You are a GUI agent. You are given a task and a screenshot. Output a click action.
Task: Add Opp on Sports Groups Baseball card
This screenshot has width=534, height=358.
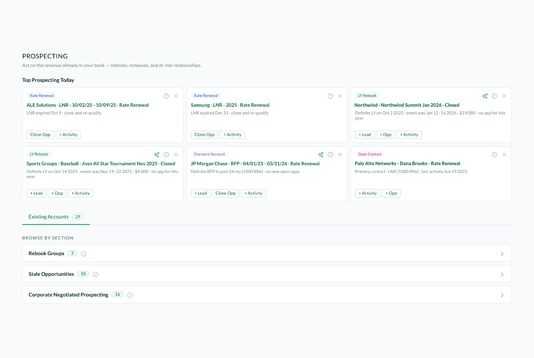[x=57, y=193]
